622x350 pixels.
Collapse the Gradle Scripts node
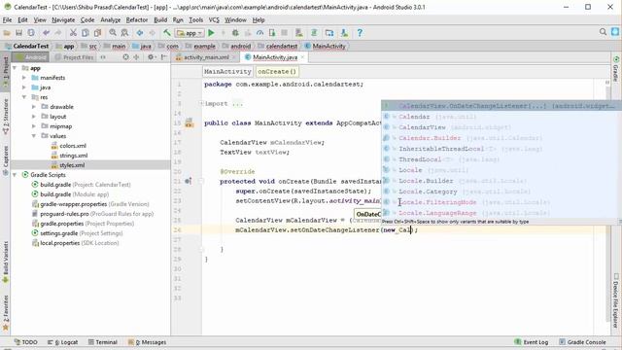(x=15, y=175)
